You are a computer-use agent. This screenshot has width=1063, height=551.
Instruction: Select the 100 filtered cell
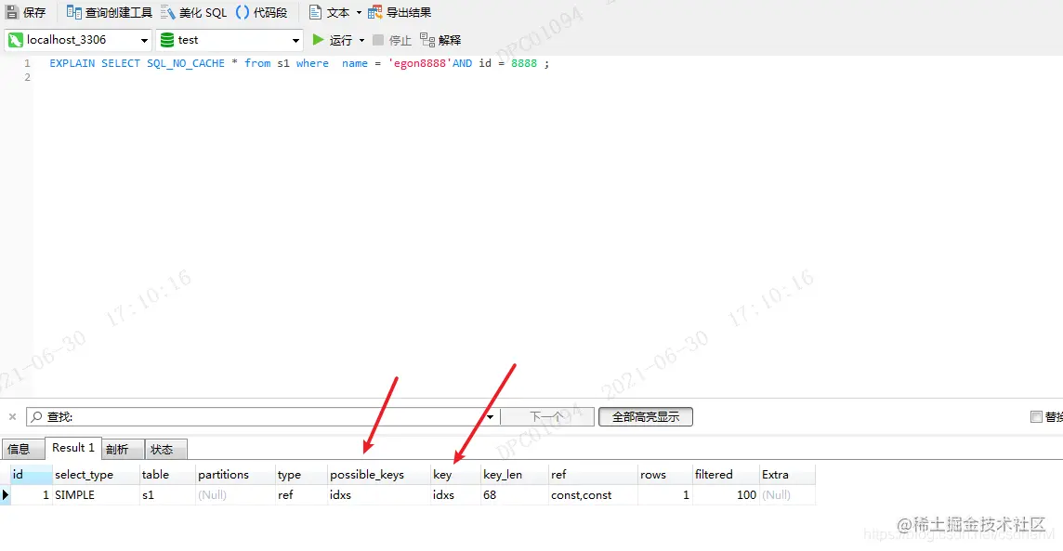click(x=726, y=494)
